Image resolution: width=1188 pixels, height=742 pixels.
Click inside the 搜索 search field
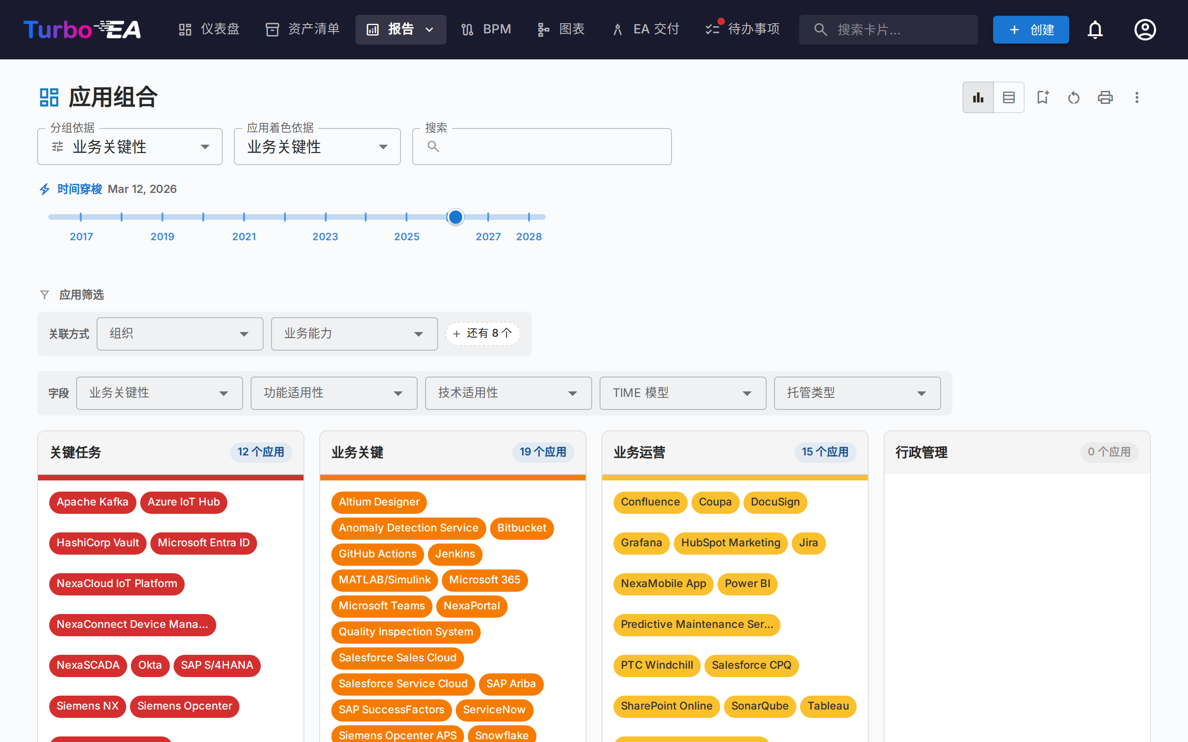coord(540,146)
